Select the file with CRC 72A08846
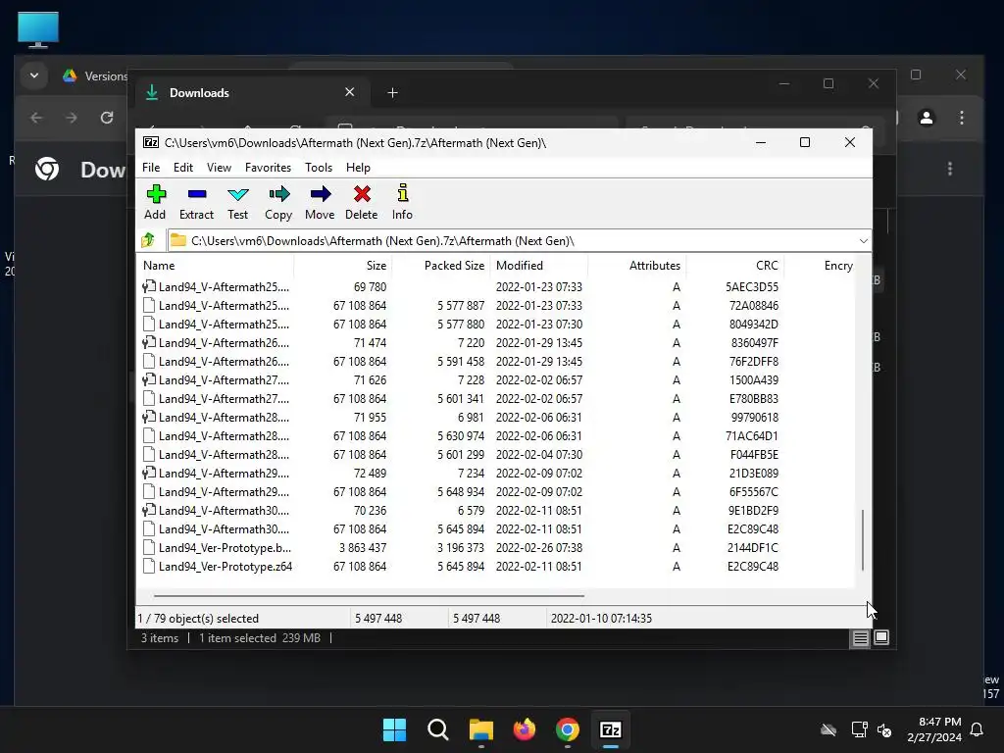Image resolution: width=1004 pixels, height=753 pixels. pyautogui.click(x=495, y=306)
